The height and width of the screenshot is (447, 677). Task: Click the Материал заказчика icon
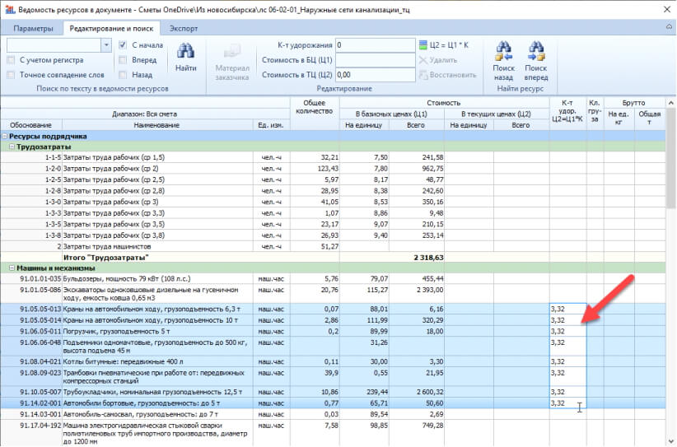point(232,52)
